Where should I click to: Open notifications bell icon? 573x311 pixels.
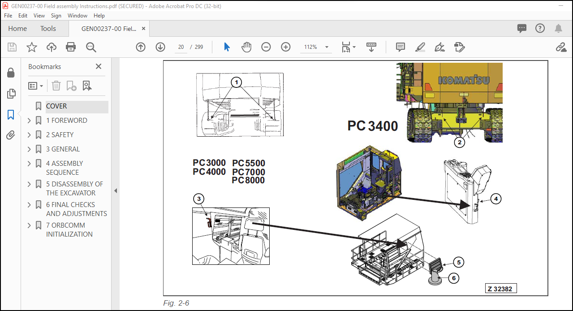558,29
